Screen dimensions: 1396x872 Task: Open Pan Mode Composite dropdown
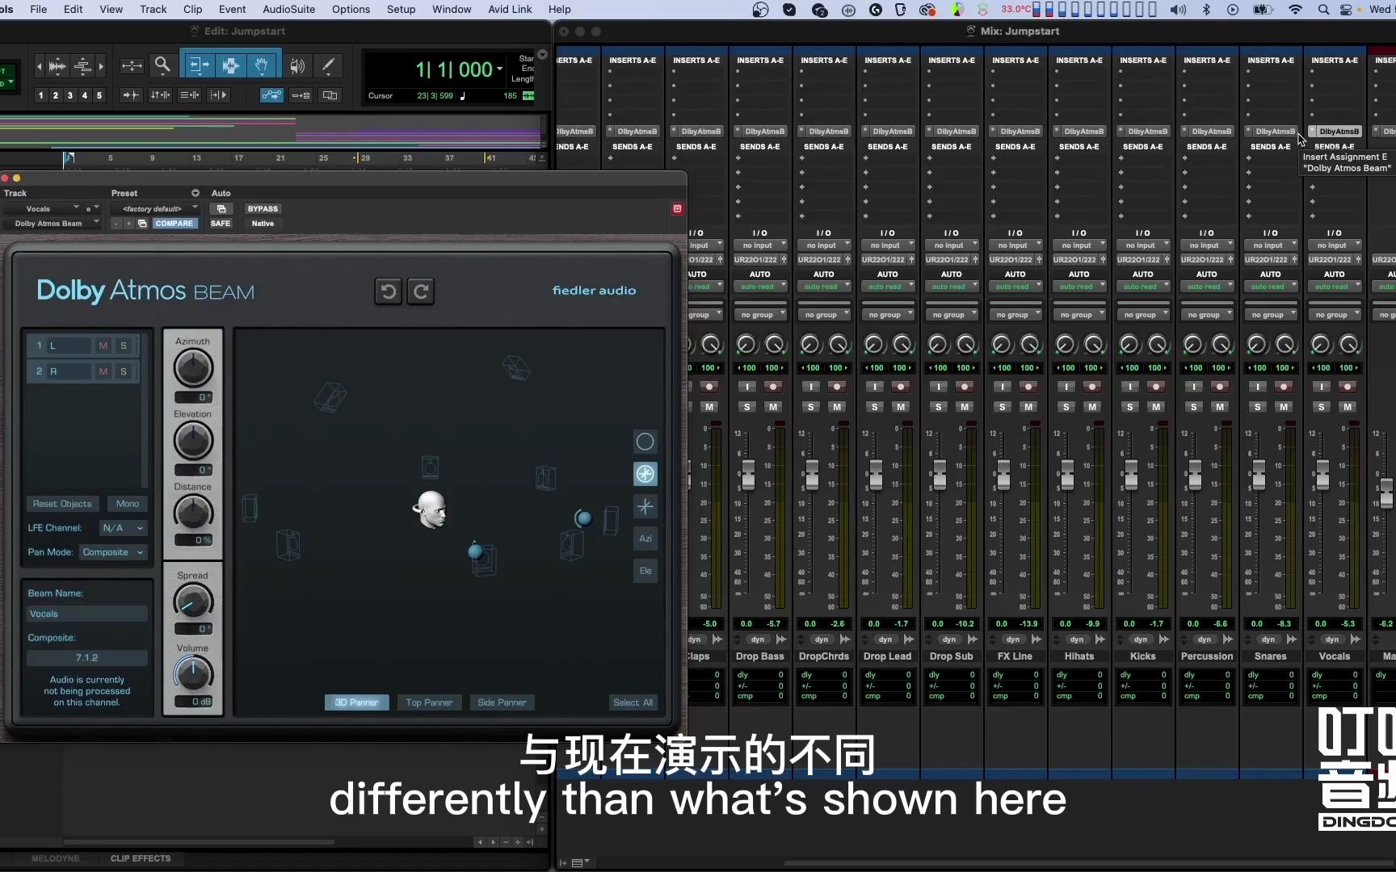click(113, 552)
